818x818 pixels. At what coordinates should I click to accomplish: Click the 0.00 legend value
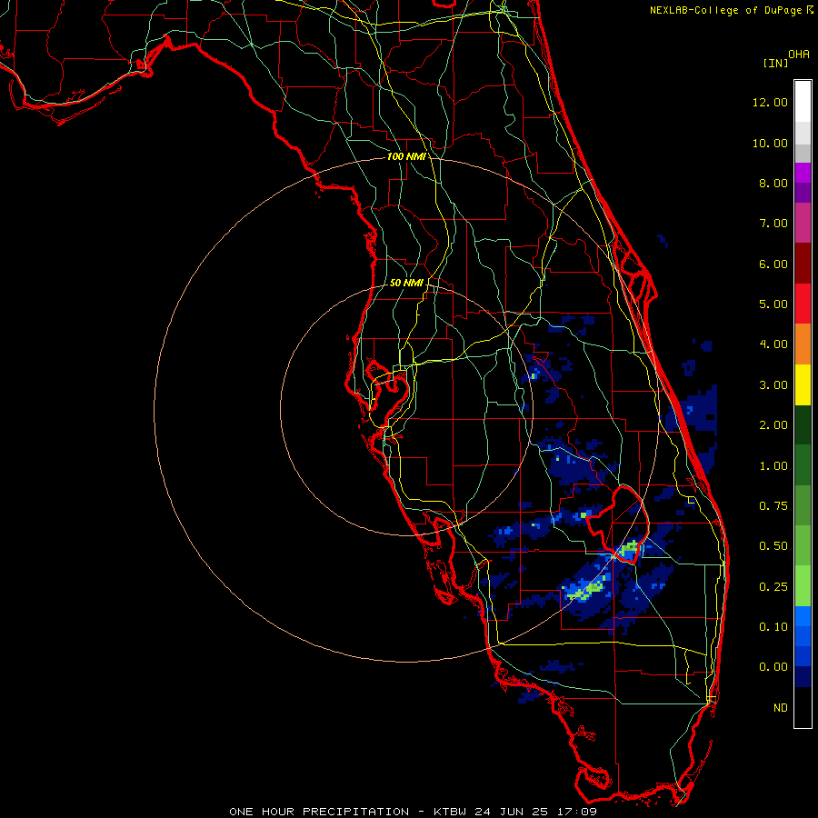[773, 667]
